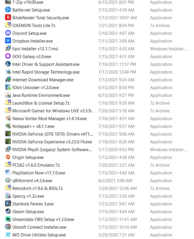Screen dimensions: 194x239
Task: Select the PCSX2 Emulator archive icon
Action: point(8,165)
